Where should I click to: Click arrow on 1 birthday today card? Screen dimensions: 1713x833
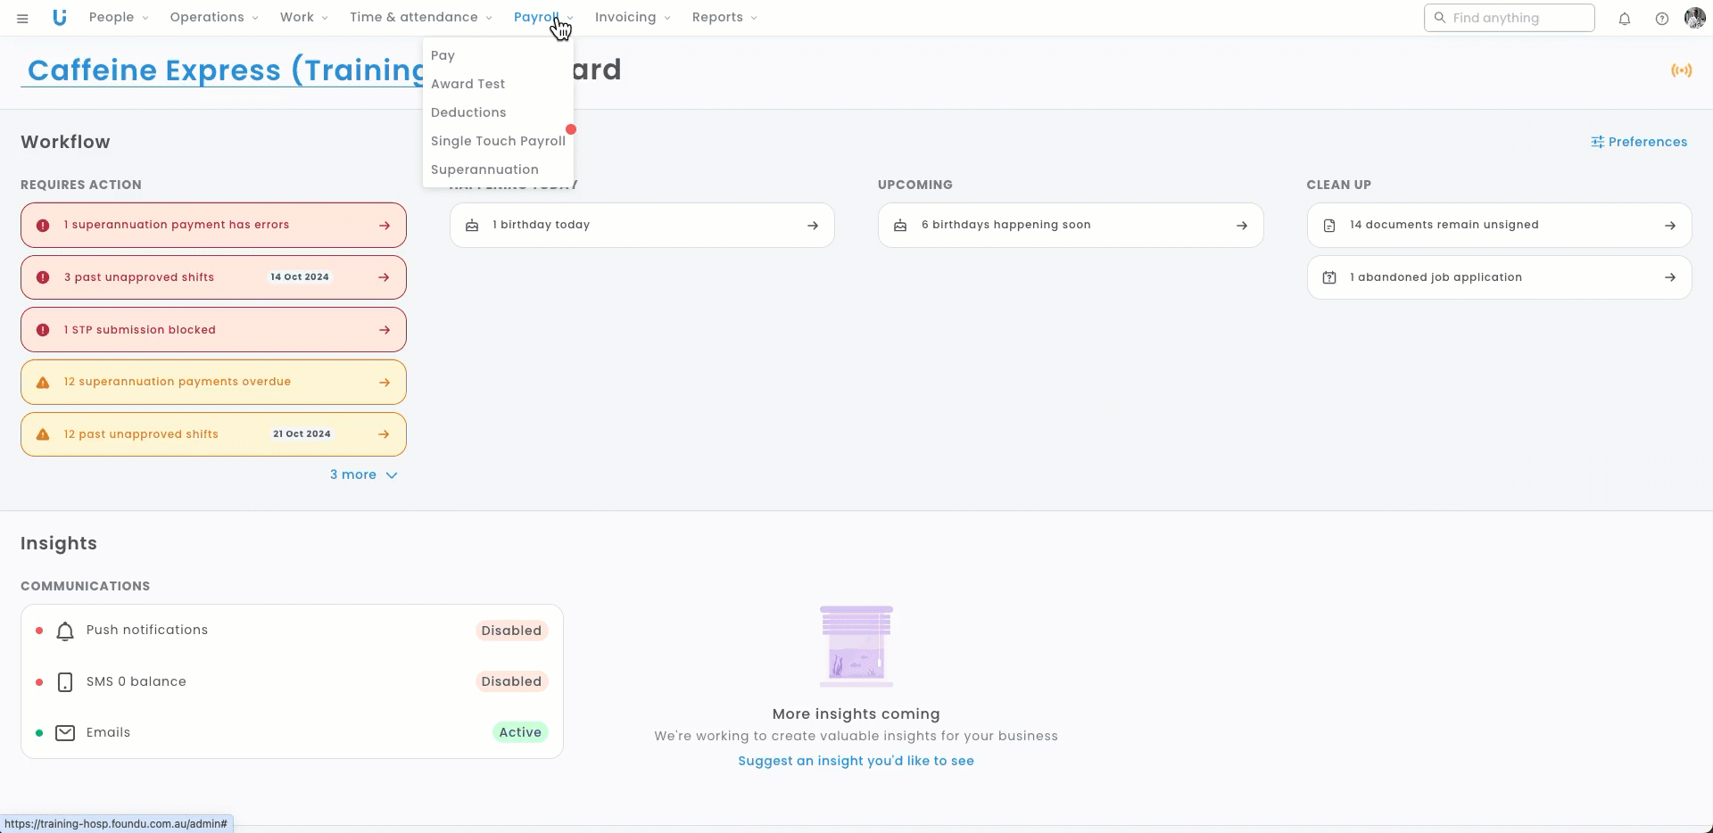pos(812,226)
